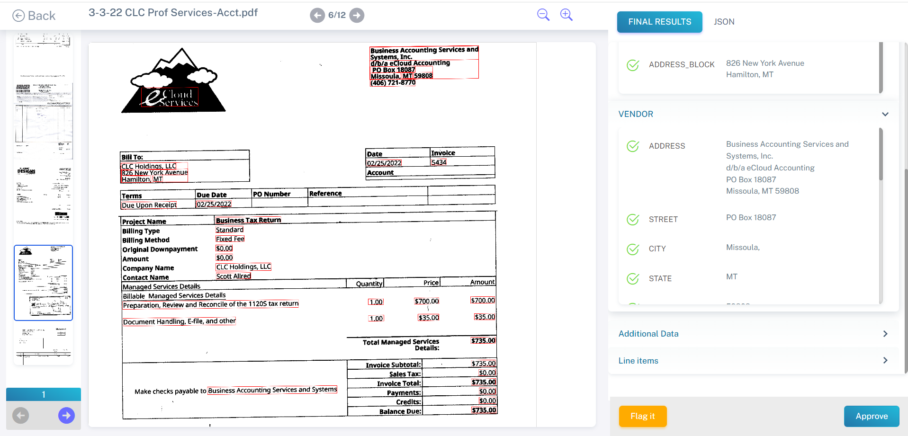Click 'Due Upon Receipt' terms in document

click(149, 205)
